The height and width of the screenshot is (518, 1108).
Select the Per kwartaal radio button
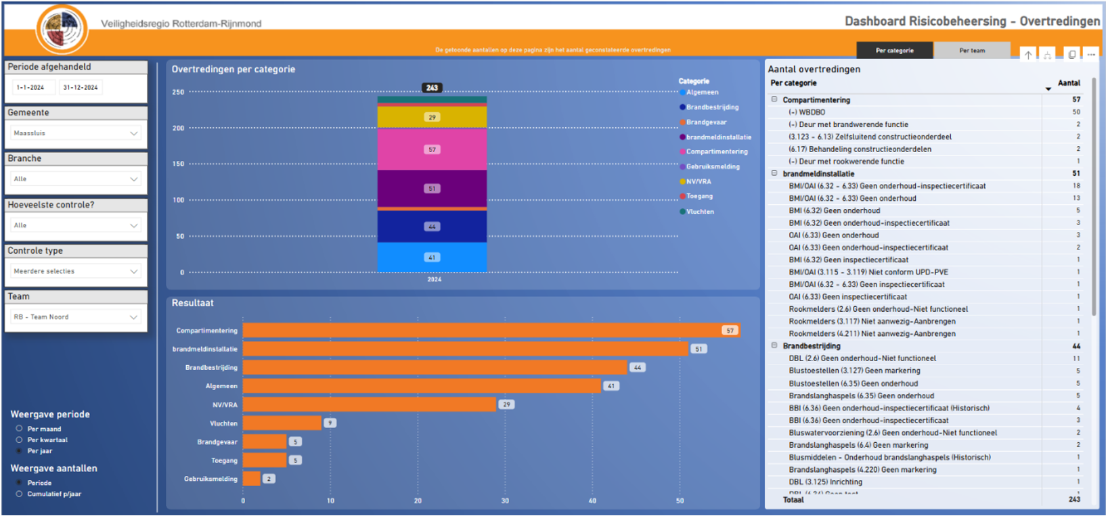point(20,440)
